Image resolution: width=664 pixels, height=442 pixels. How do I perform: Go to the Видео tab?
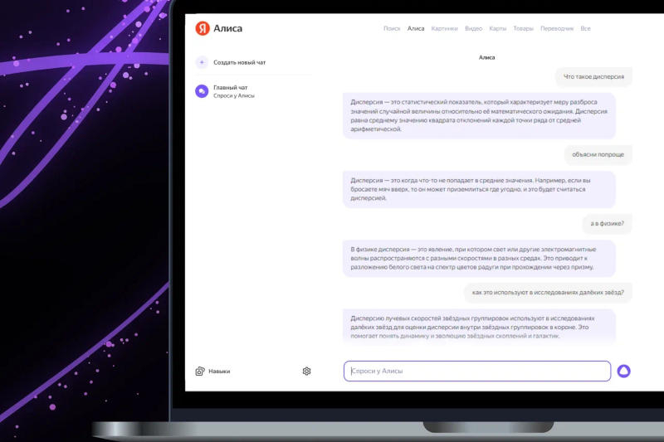(x=473, y=29)
